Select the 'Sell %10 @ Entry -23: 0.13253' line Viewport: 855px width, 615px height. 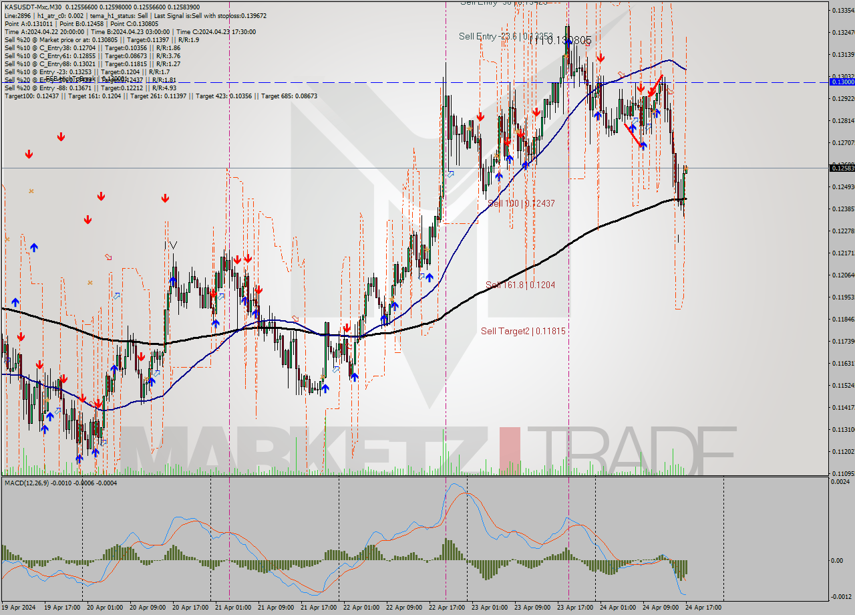coord(87,72)
